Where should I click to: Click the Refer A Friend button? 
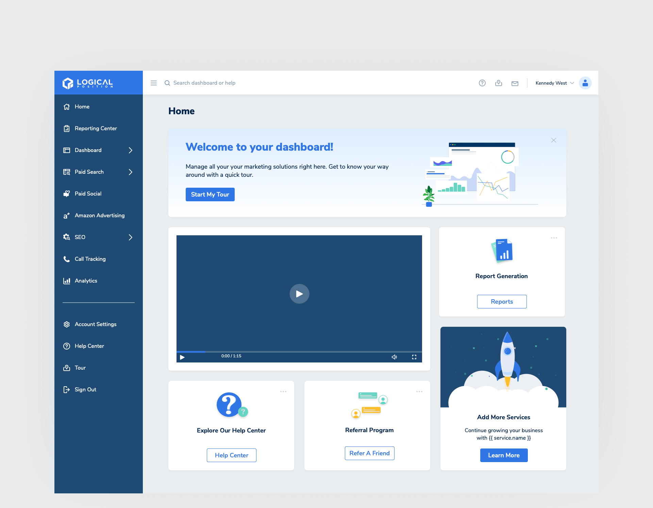click(369, 453)
